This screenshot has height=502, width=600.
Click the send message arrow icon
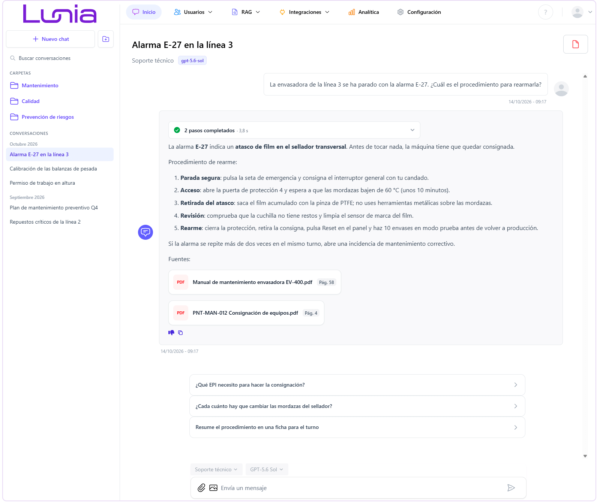click(x=511, y=488)
